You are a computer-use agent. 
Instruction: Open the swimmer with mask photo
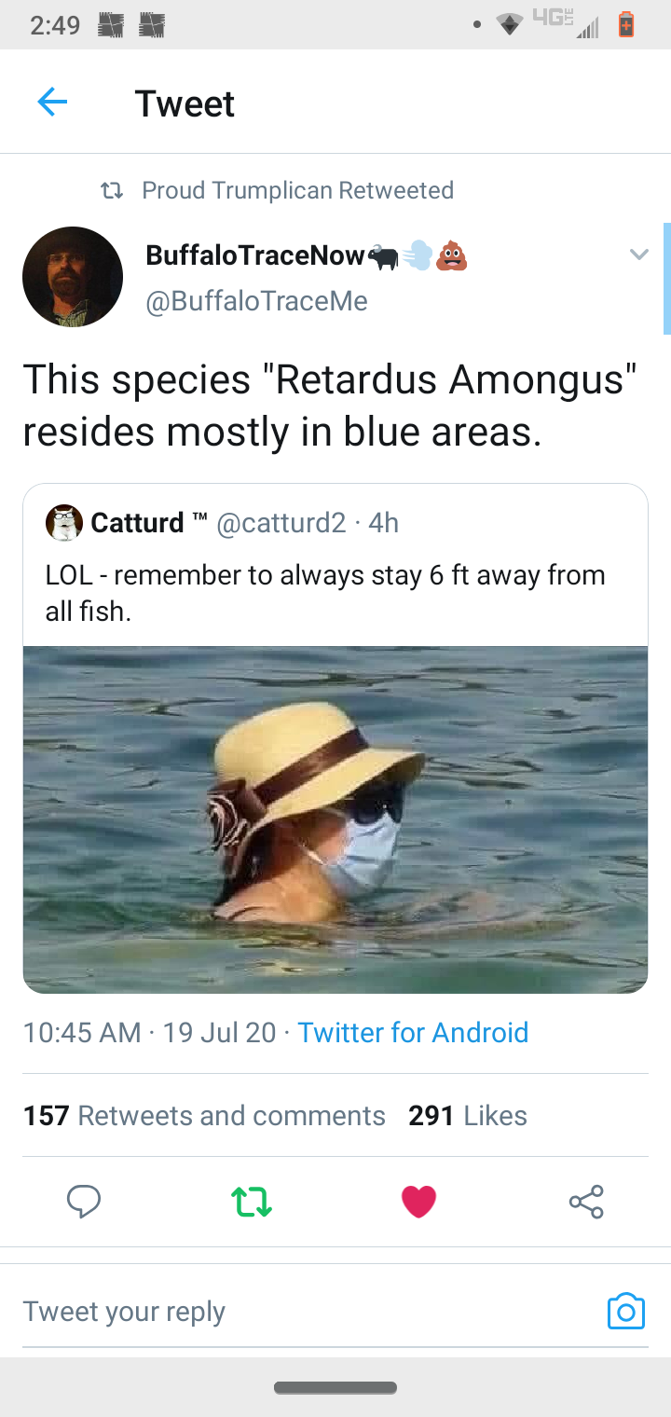click(x=335, y=819)
